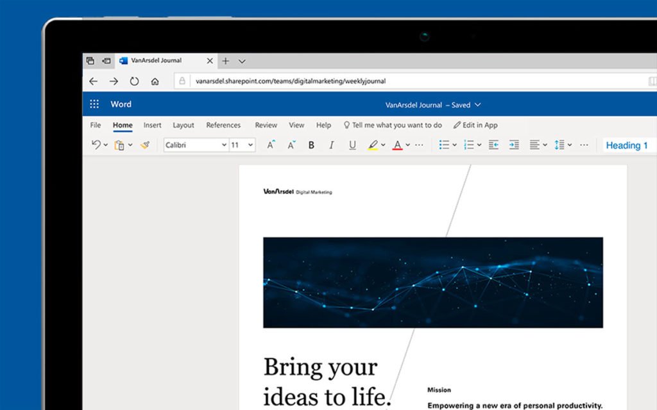Toggle bold formatting

(x=311, y=145)
